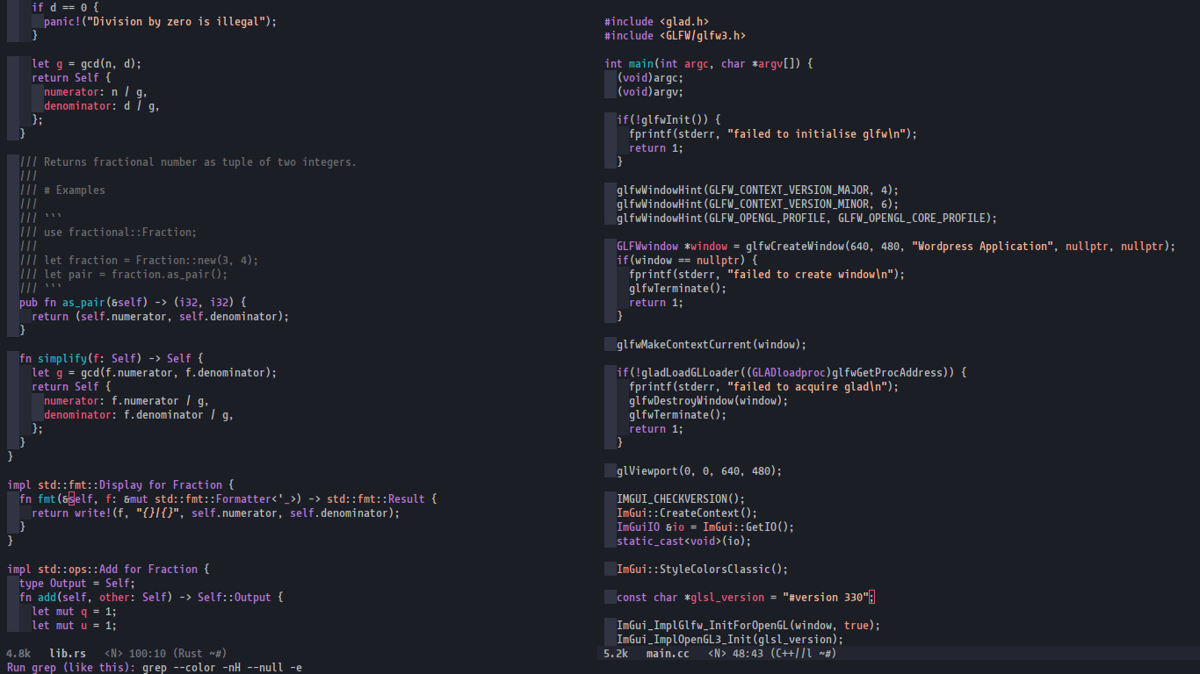Click the '(void)argv;' line

(650, 92)
